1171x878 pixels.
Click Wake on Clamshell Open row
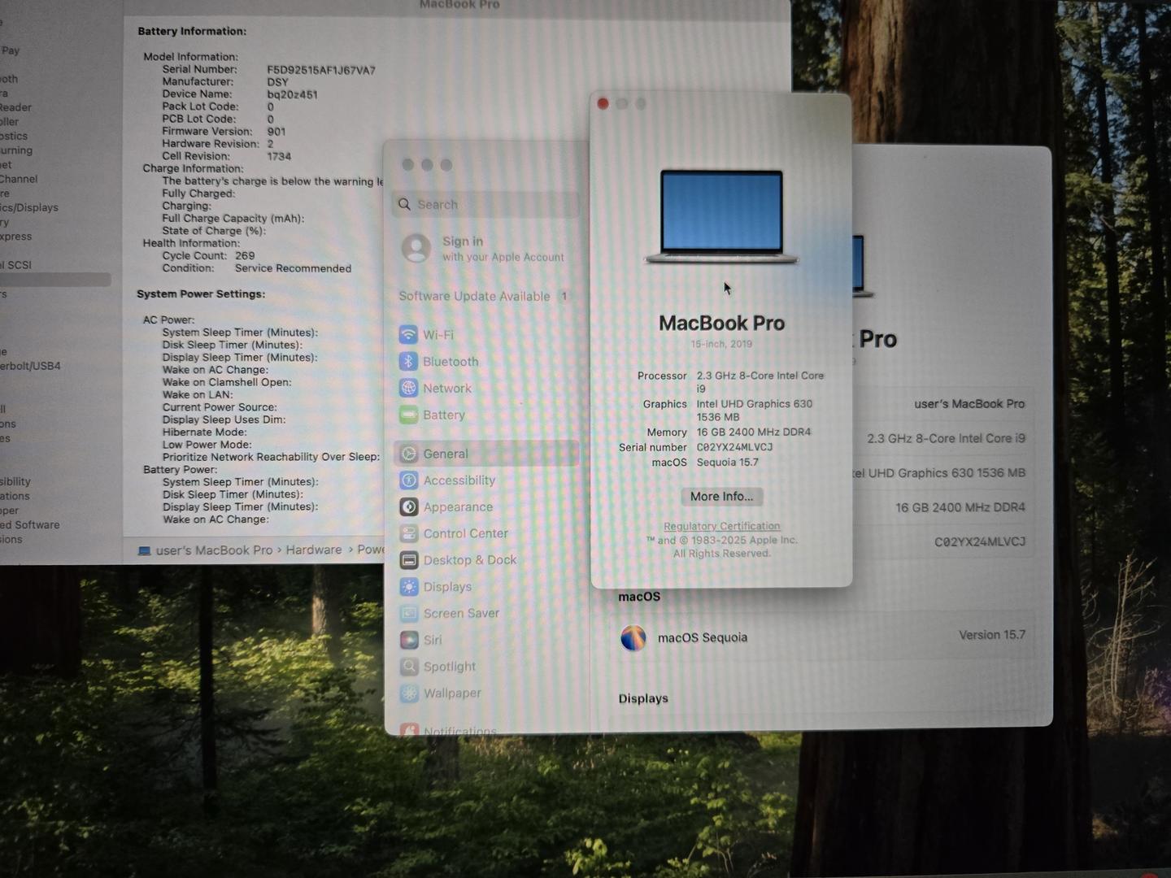[x=226, y=382]
